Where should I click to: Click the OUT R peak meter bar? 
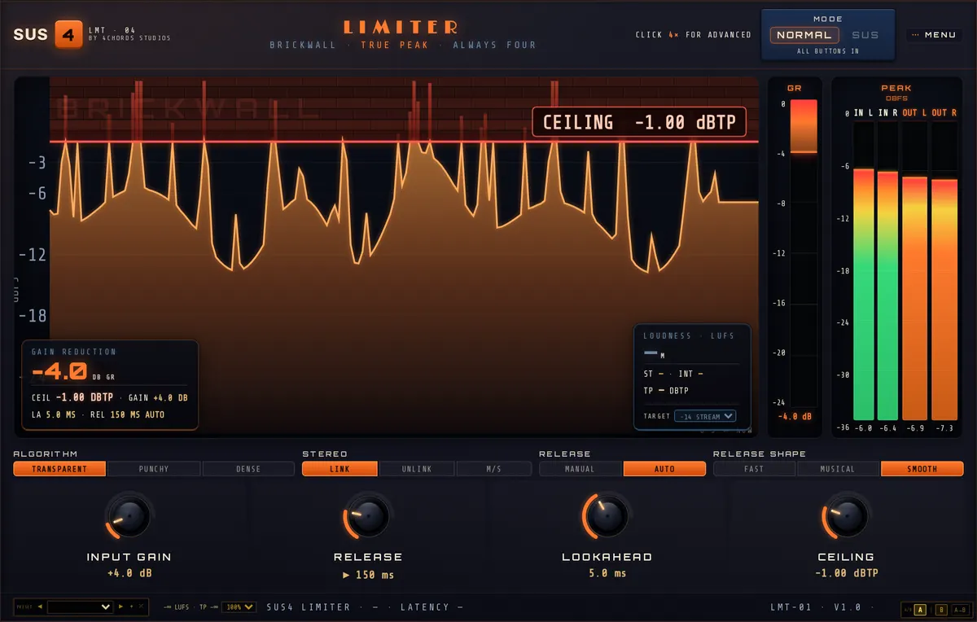pos(944,269)
